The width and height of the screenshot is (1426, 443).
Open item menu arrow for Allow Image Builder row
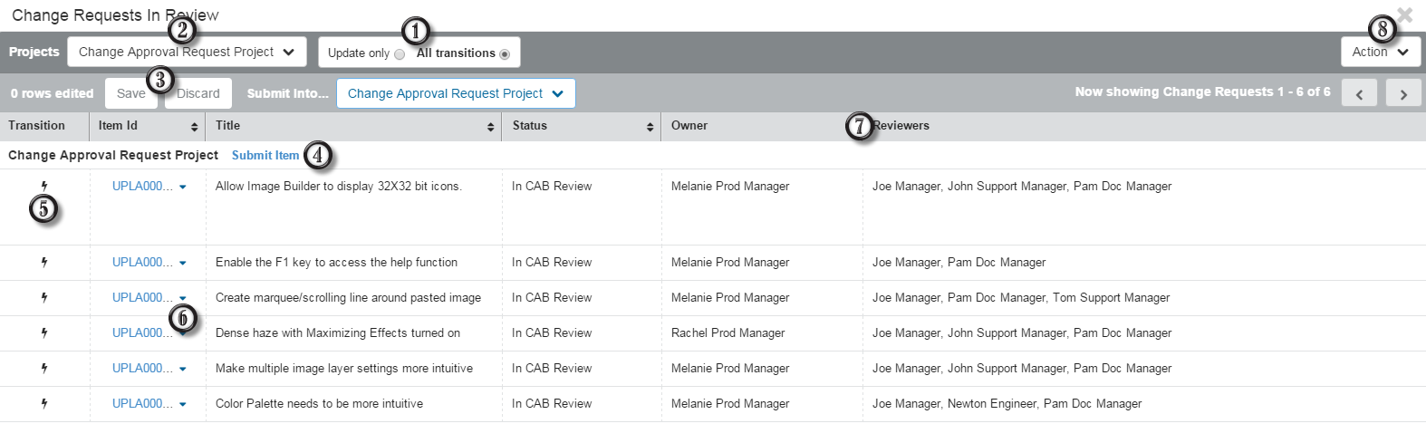pyautogui.click(x=183, y=187)
